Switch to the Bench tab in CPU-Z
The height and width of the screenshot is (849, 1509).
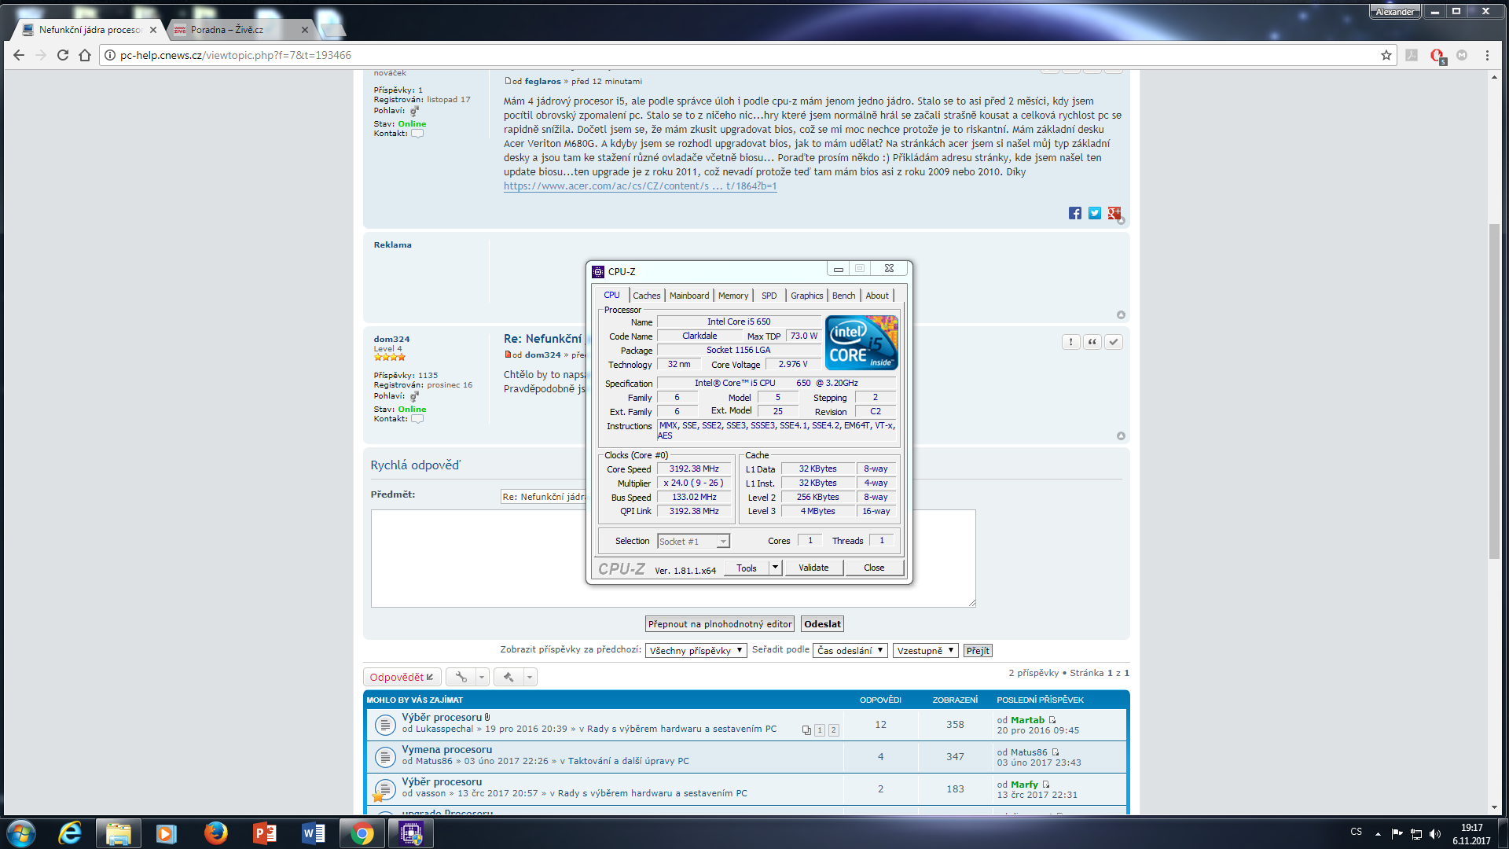843,296
